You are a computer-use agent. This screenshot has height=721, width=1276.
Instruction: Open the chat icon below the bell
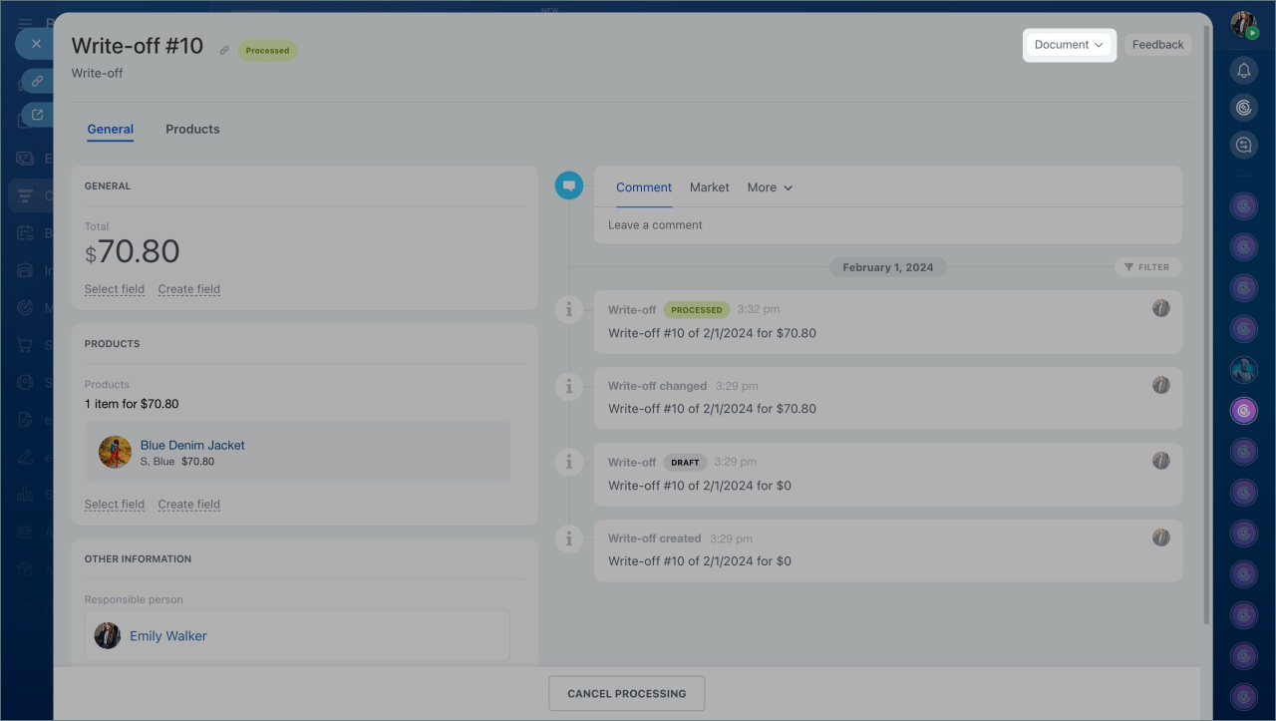[x=1243, y=146]
